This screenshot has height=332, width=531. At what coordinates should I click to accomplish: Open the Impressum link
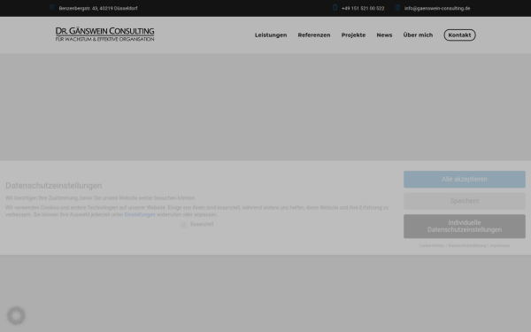pyautogui.click(x=500, y=245)
